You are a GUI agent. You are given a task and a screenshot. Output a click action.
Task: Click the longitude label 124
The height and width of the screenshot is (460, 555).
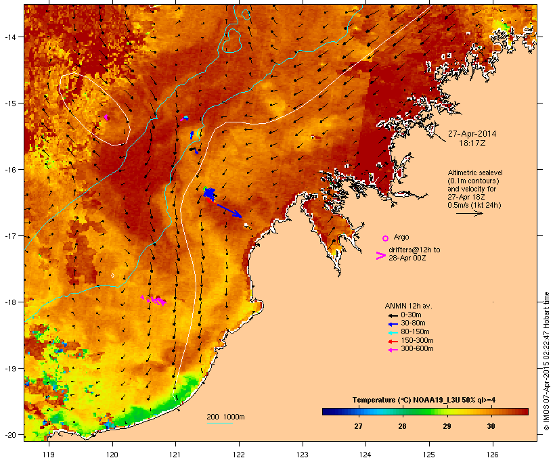(365, 455)
